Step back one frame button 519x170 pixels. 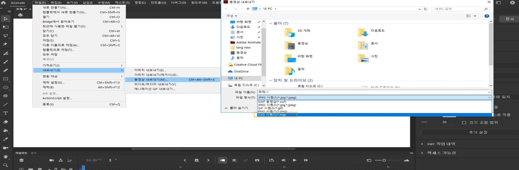point(283,160)
